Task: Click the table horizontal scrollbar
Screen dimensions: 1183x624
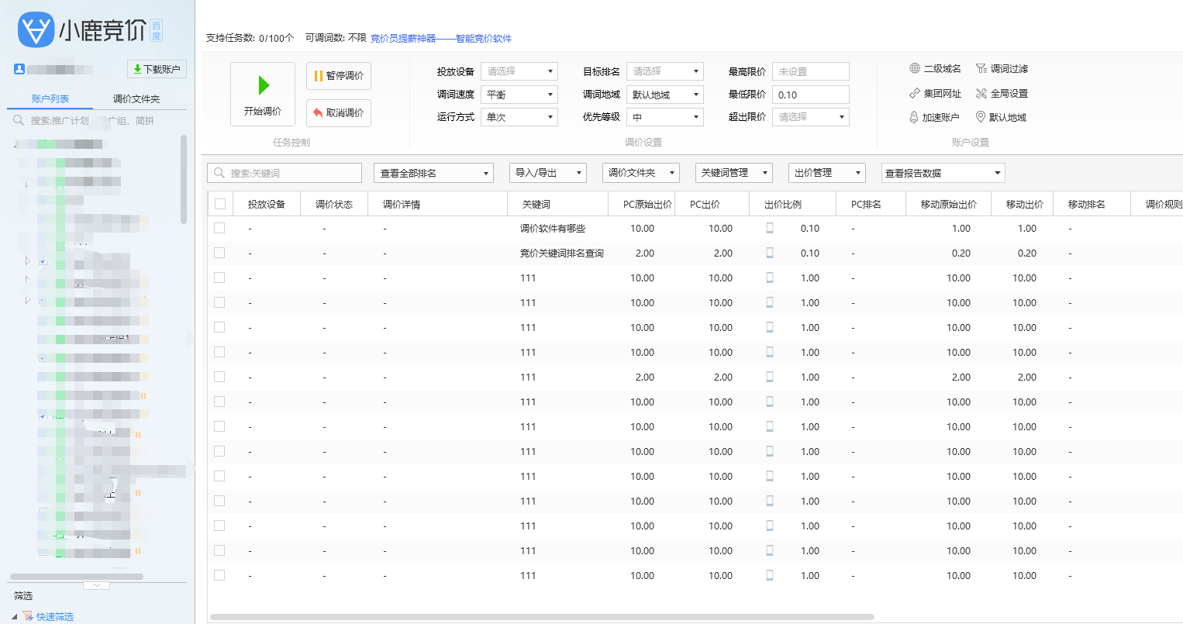Action: pyautogui.click(x=542, y=617)
